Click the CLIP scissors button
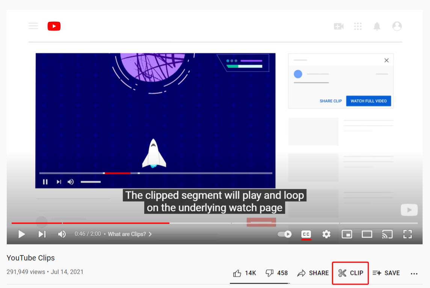 [350, 273]
